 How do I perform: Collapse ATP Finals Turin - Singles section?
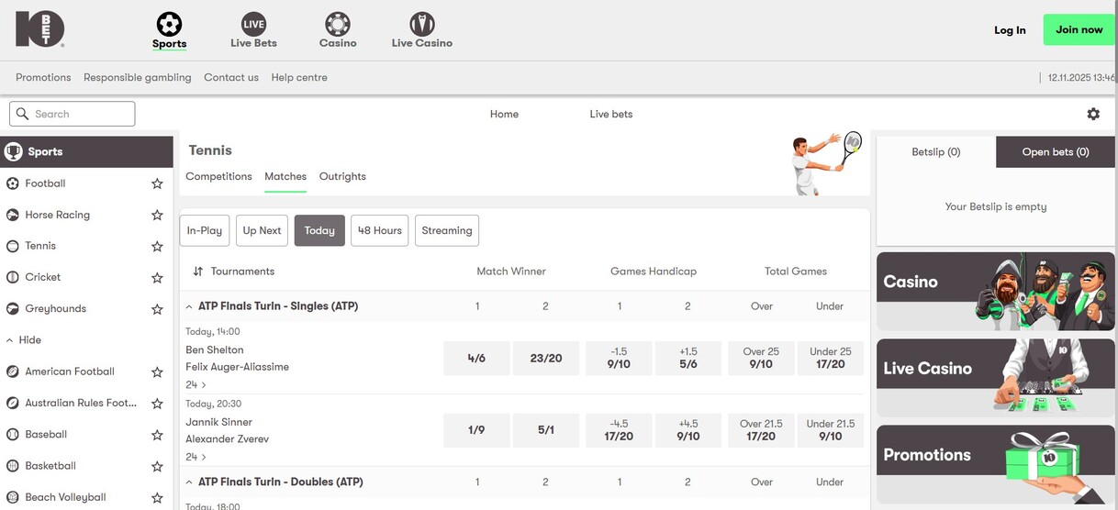tap(189, 306)
